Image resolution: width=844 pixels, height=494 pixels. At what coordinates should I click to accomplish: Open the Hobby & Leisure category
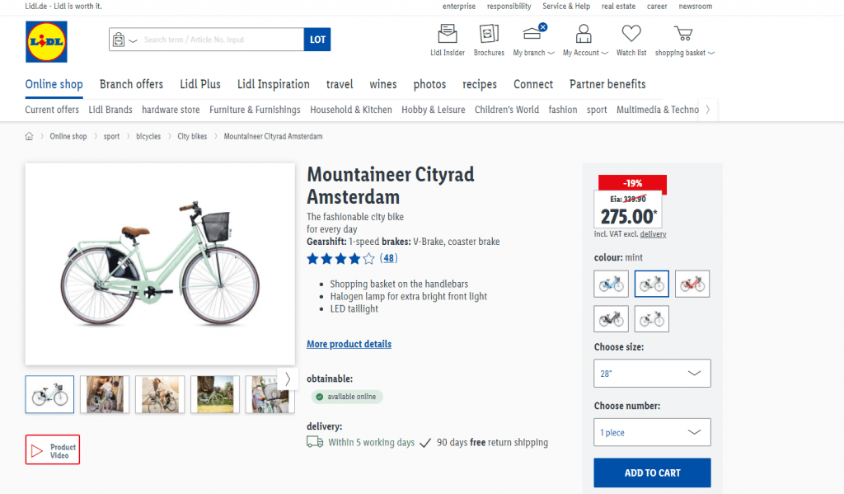(x=434, y=109)
